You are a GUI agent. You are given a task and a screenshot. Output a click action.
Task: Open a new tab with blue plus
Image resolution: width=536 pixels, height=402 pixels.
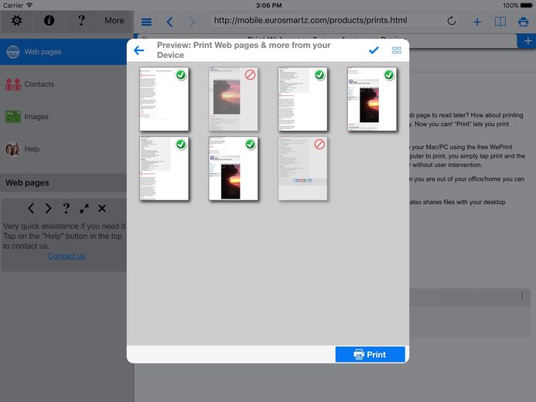pos(527,41)
